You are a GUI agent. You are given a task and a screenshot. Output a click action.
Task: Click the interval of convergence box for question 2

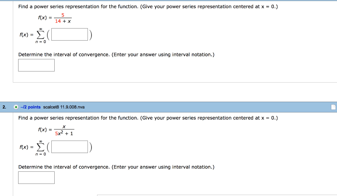point(36,177)
